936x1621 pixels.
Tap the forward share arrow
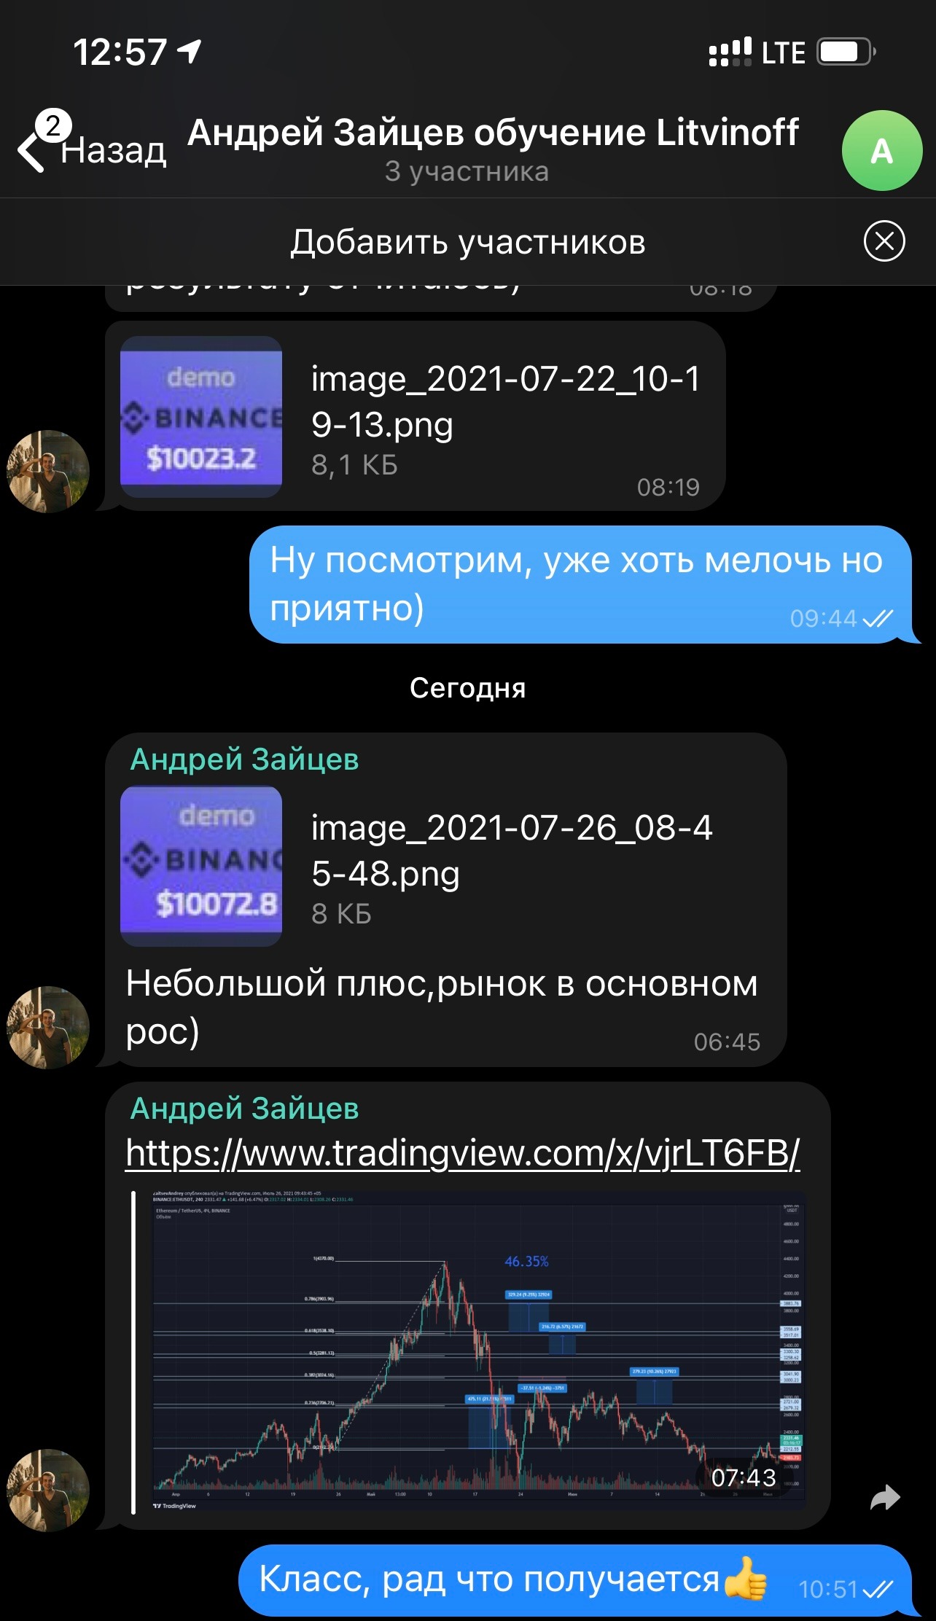click(x=885, y=1498)
